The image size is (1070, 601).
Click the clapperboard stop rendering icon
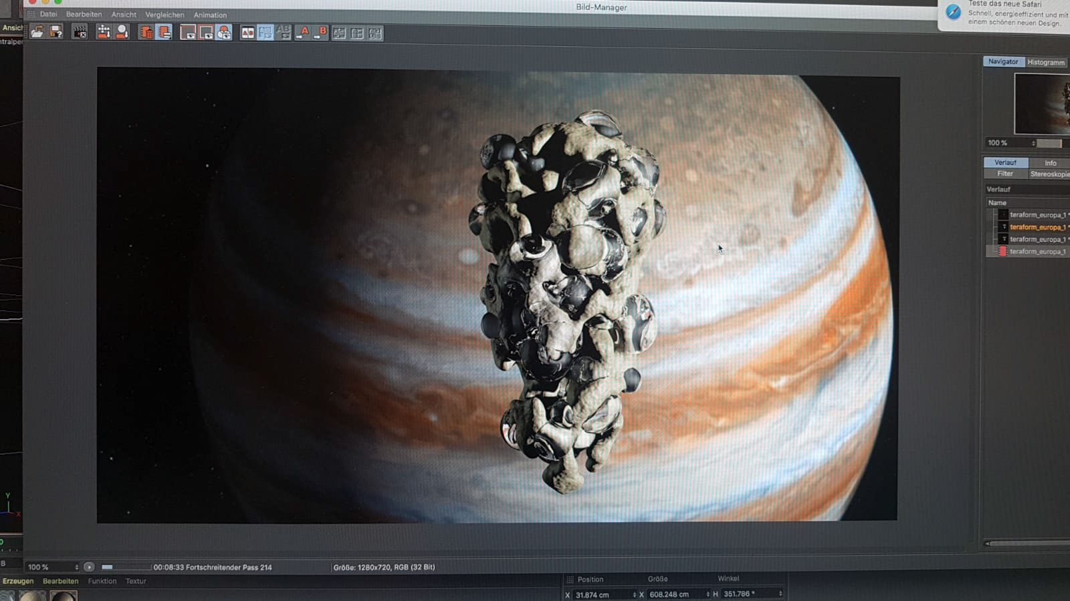[80, 31]
